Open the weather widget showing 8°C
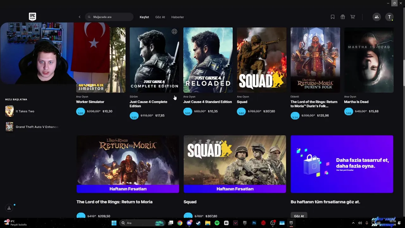This screenshot has width=405, height=228. [x=15, y=223]
